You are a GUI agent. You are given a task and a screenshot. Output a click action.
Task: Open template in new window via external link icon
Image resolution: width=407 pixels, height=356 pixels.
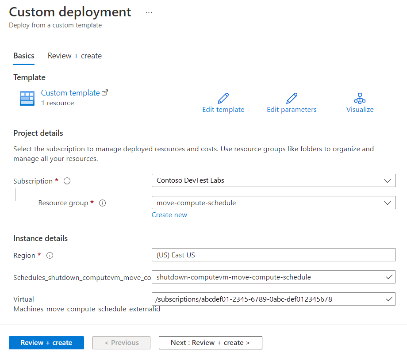(104, 92)
